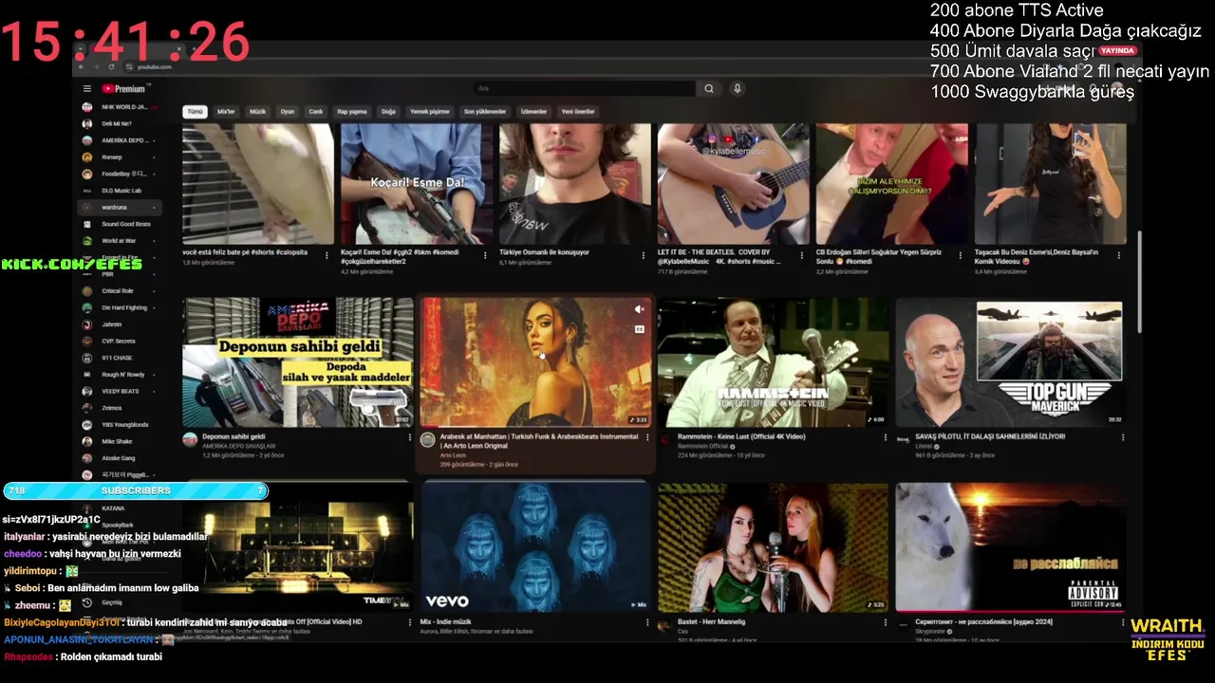This screenshot has height=683, width=1215.
Task: Open Rammstein - Keine Lust title link
Action: (x=741, y=436)
